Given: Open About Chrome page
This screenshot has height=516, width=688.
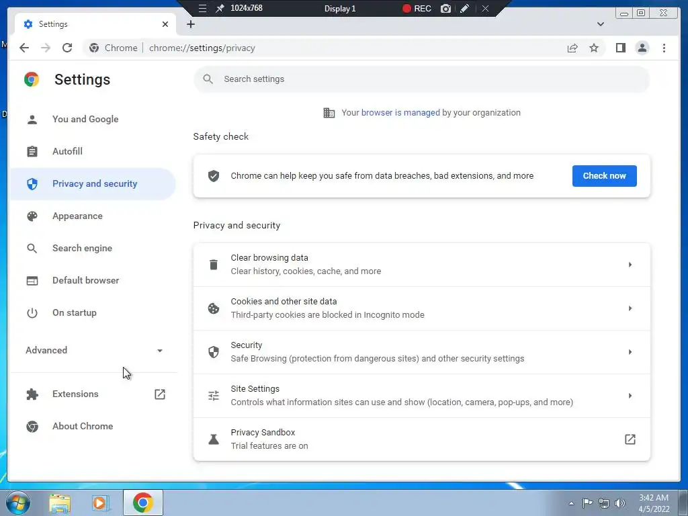Looking at the screenshot, I should point(92,426).
